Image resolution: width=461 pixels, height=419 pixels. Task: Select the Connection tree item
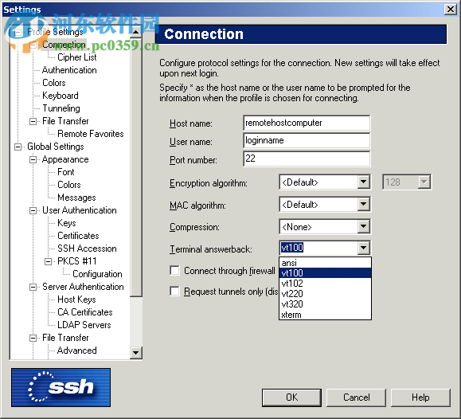[64, 45]
